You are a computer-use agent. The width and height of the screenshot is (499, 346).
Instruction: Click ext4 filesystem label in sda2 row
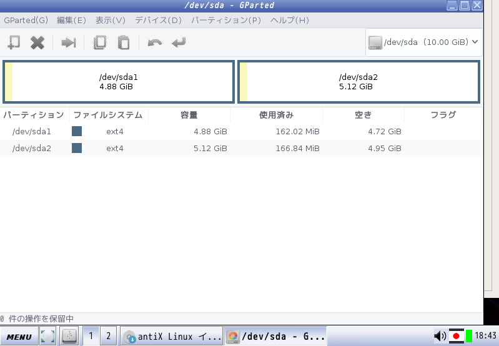114,149
